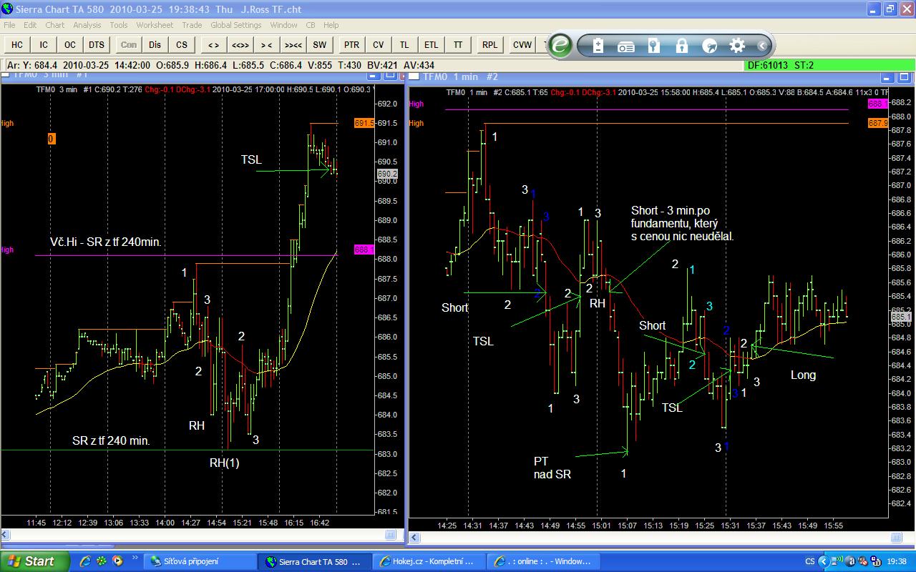Select the TL trendline tool

pyautogui.click(x=404, y=44)
